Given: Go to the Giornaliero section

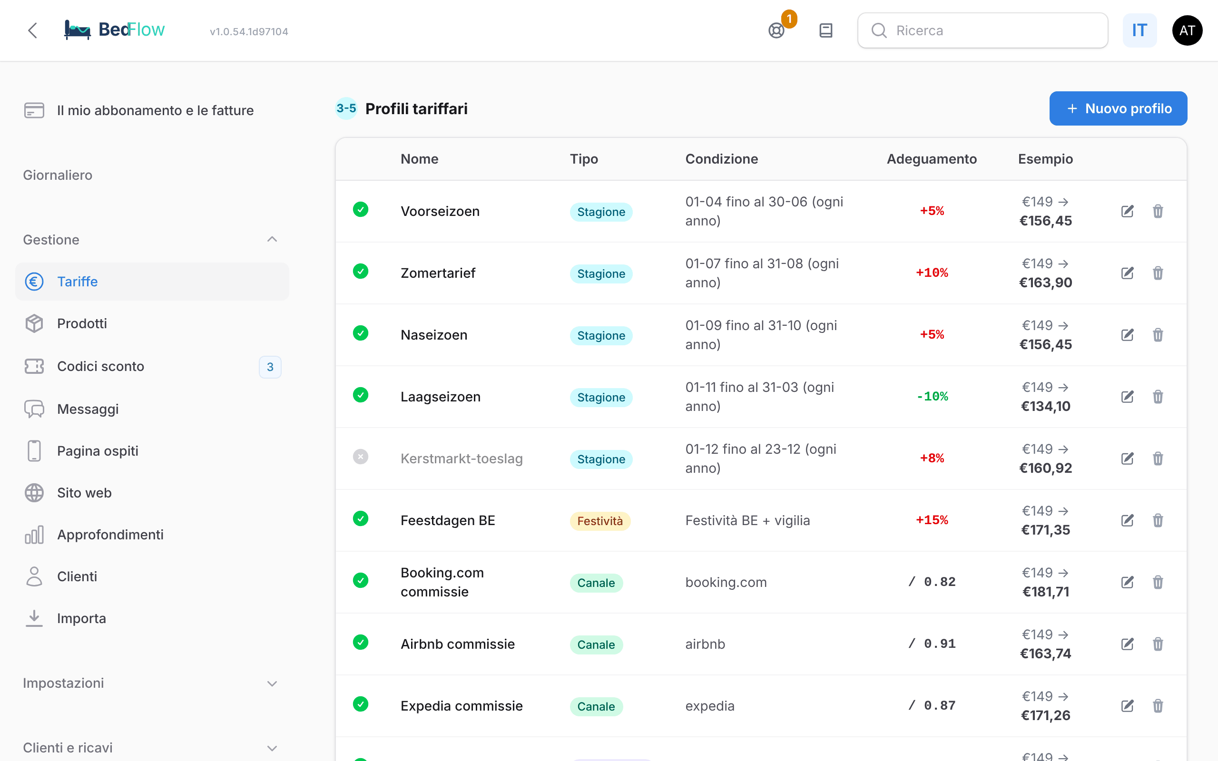Looking at the screenshot, I should (x=58, y=175).
